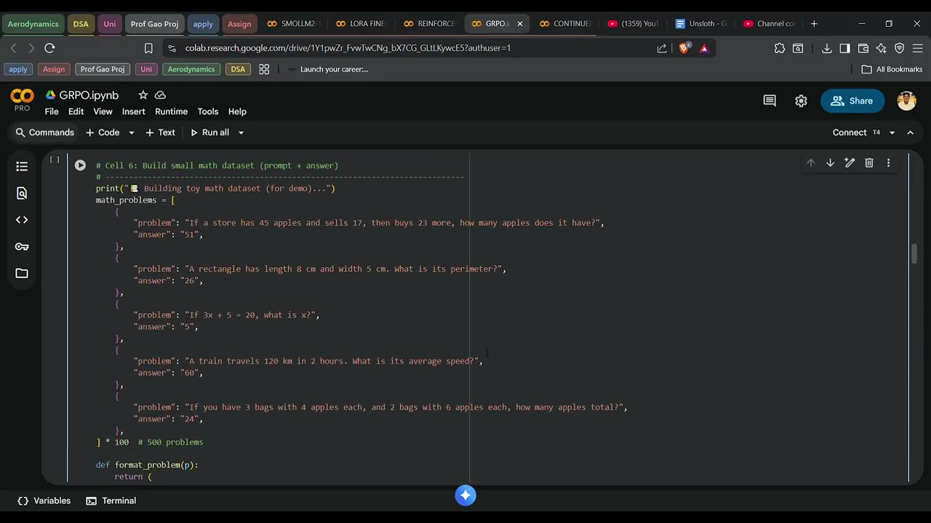931x523 pixels.
Task: Open the Runtime menu
Action: pos(172,112)
